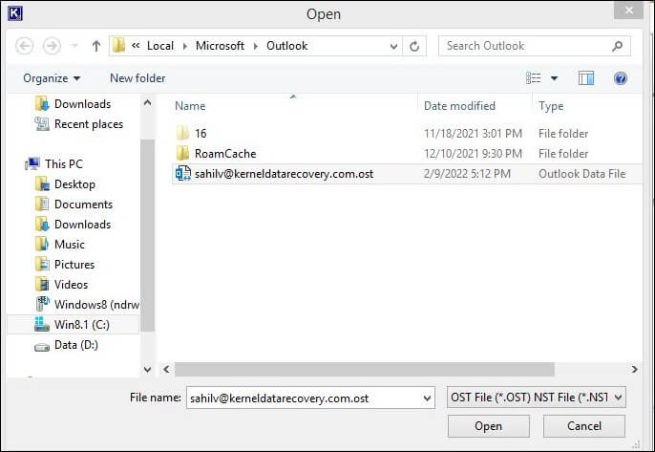This screenshot has width=655, height=452.
Task: Click the horizontal scrollbar right arrow
Action: click(635, 369)
